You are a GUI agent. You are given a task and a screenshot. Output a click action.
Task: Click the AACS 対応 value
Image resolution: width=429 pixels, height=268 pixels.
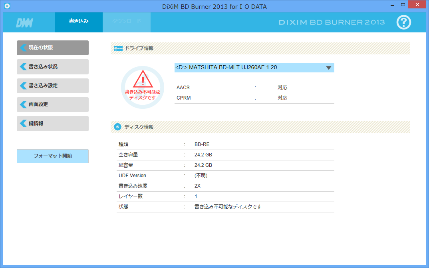[x=282, y=88]
